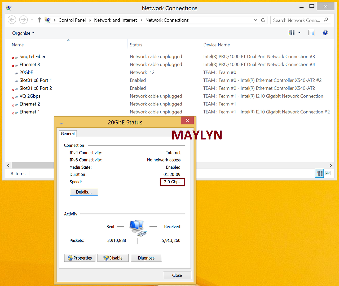This screenshot has height=286, width=339.
Task: Click the SingTel Fiber connection name
Action: coord(32,57)
